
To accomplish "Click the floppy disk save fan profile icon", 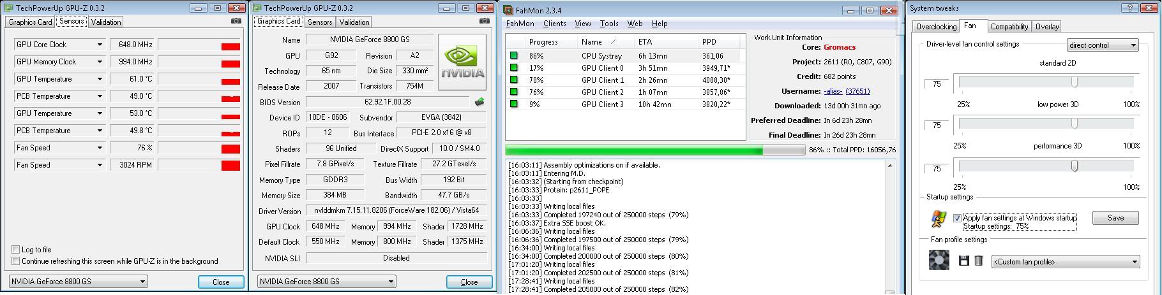I will (964, 261).
